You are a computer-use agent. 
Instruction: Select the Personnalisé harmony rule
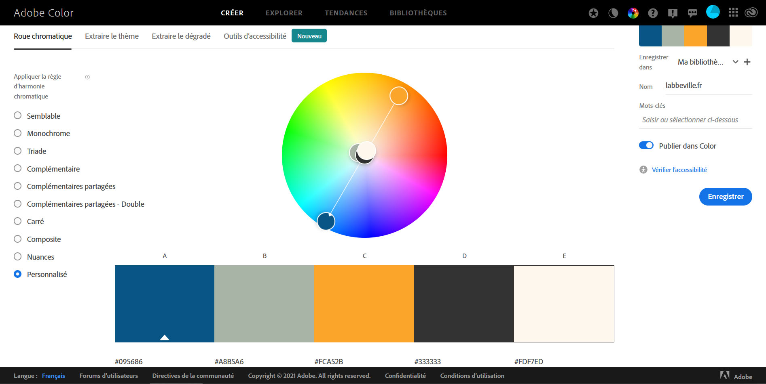pyautogui.click(x=40, y=274)
